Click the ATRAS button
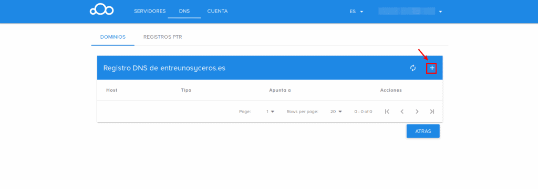538x189 pixels. pos(423,131)
